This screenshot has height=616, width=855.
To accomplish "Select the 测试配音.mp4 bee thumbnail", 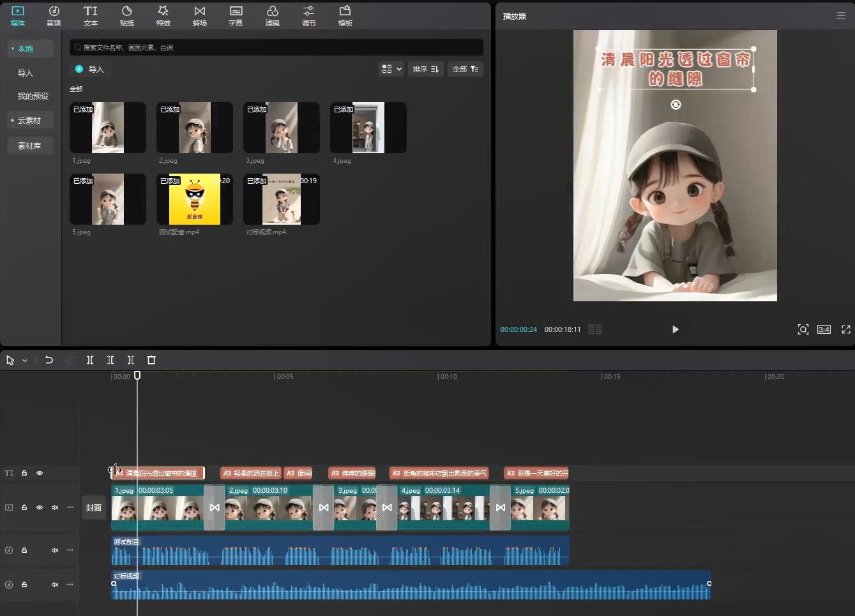I will (x=195, y=199).
